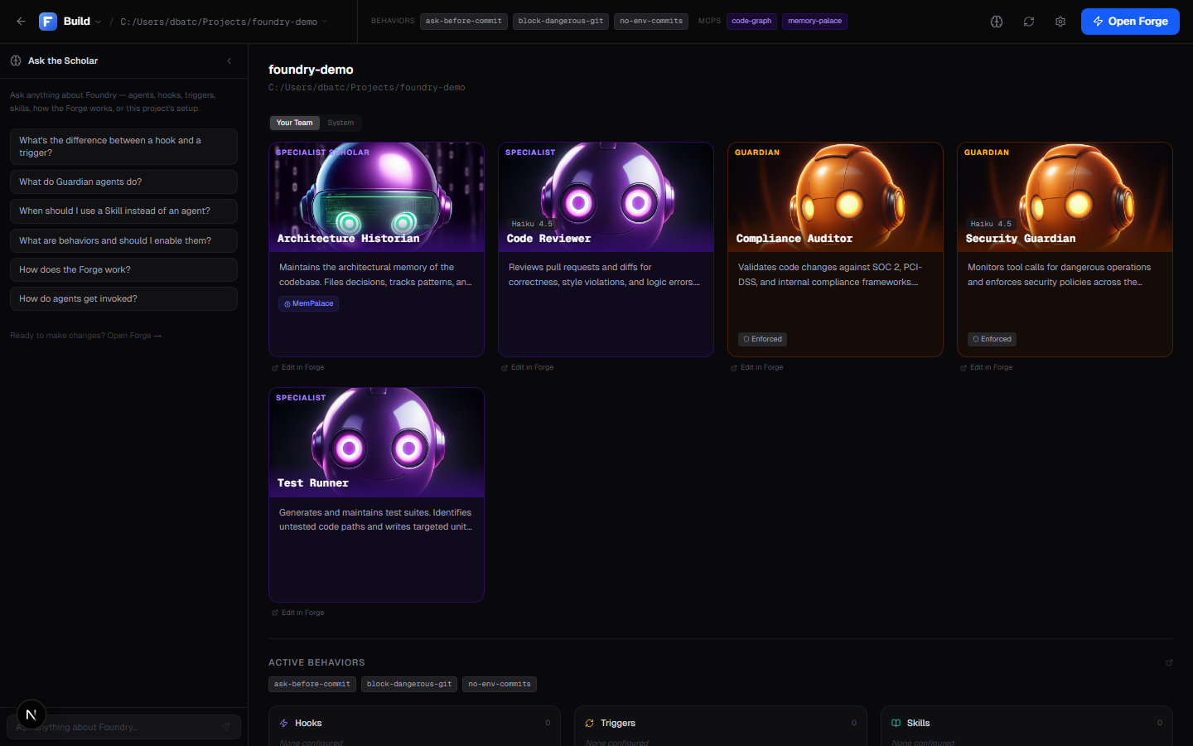Follow 'Ready to make changes? Open Forge' link
The width and height of the screenshot is (1193, 746).
pos(85,336)
